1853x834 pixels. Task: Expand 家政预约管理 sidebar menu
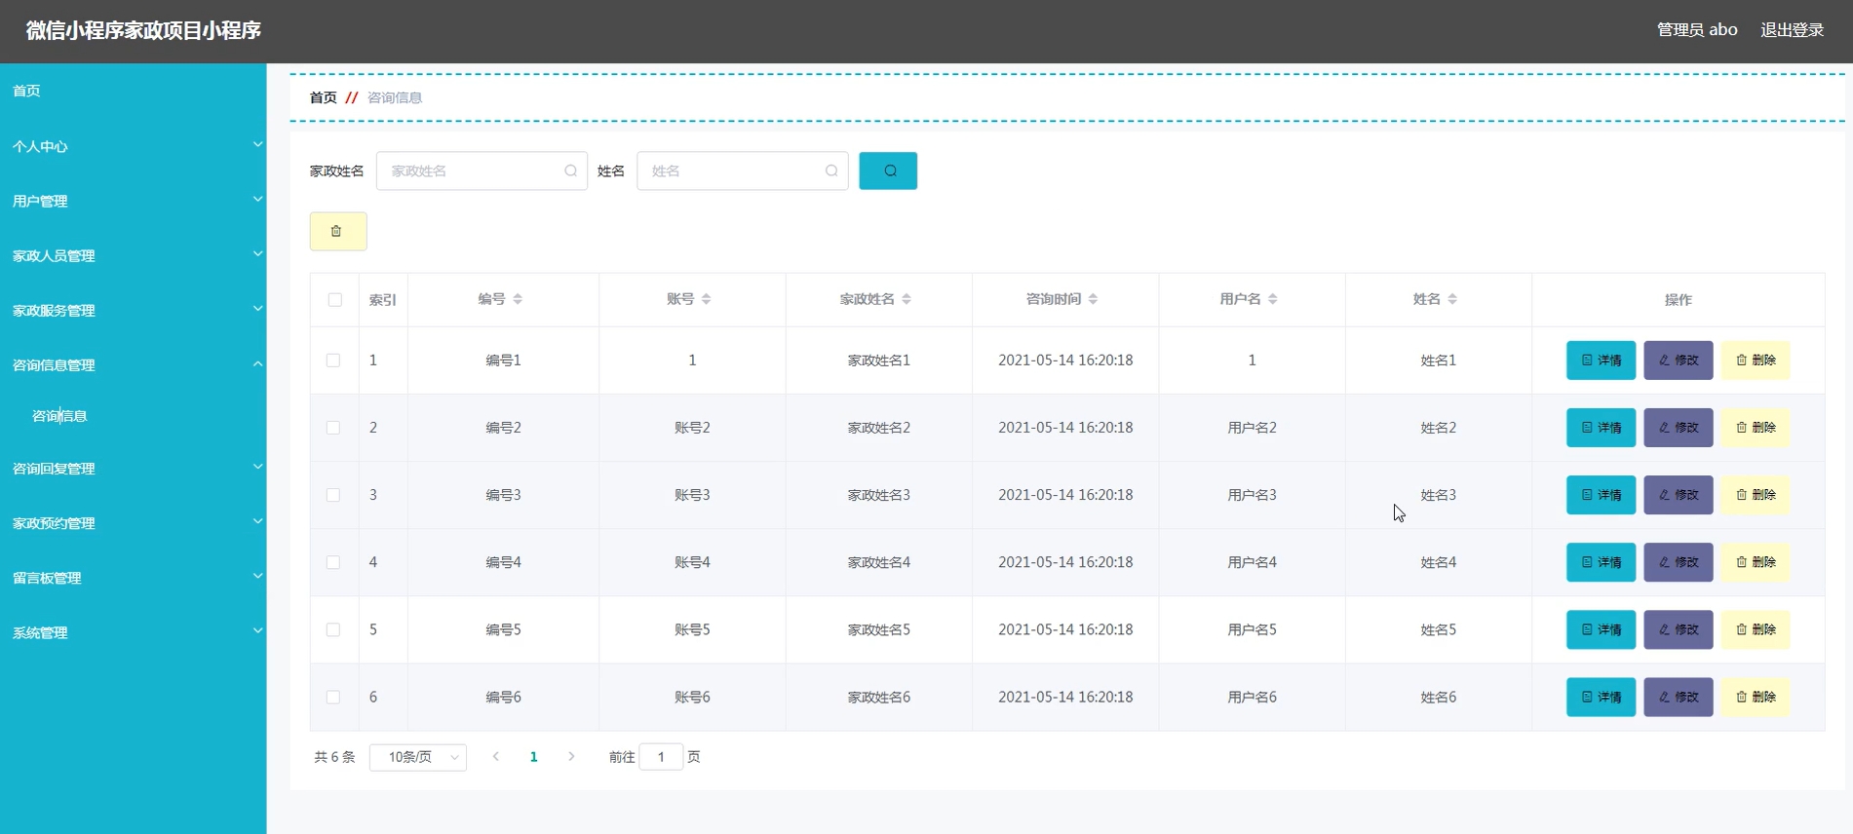(x=134, y=522)
